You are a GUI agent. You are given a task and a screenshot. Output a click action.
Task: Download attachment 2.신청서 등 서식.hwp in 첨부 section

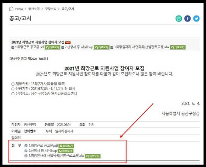(43, 151)
